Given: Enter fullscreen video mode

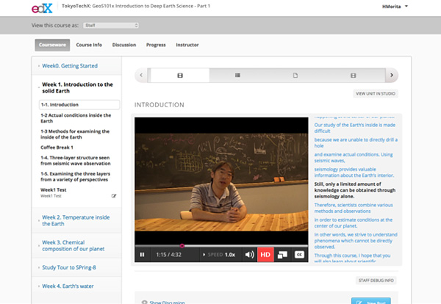Looking at the screenshot, I should 282,255.
